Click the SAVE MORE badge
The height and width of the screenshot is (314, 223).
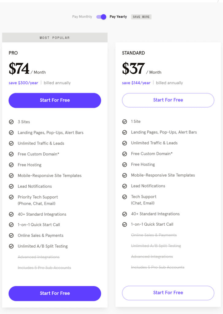click(x=141, y=17)
